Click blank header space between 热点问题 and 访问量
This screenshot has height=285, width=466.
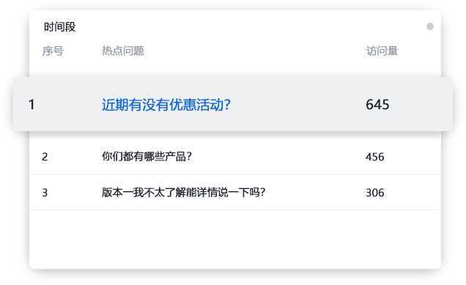pyautogui.click(x=255, y=51)
